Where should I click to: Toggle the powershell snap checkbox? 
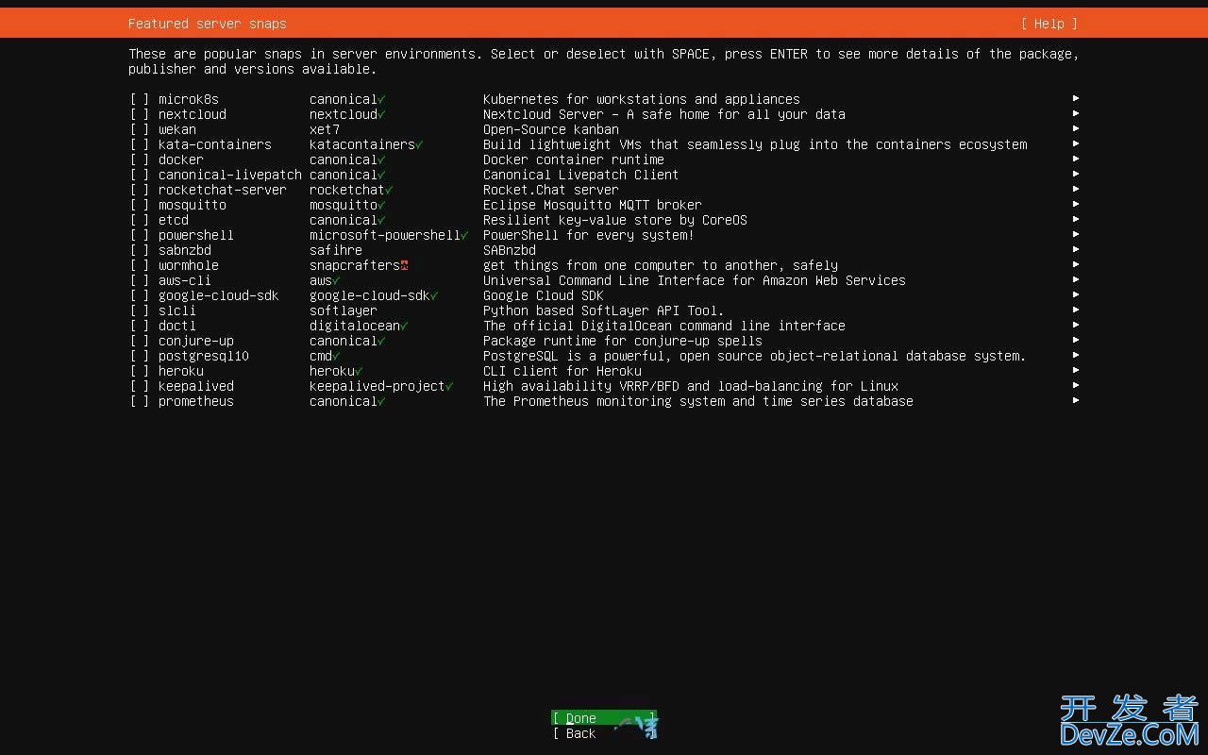(x=140, y=235)
